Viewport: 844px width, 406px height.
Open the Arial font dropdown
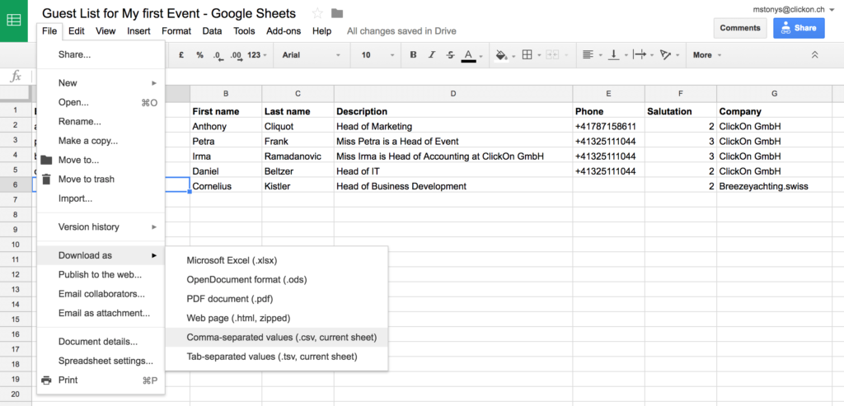pyautogui.click(x=311, y=55)
